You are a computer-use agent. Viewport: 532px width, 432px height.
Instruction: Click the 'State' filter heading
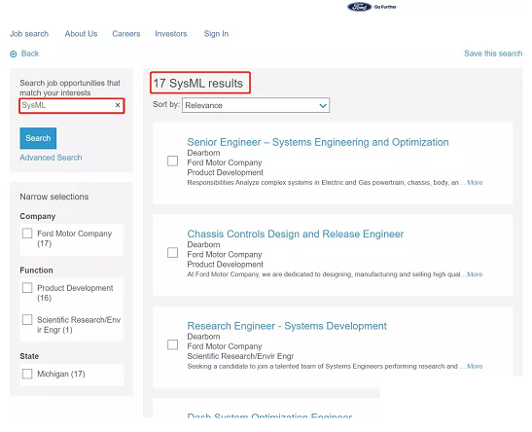(x=29, y=356)
